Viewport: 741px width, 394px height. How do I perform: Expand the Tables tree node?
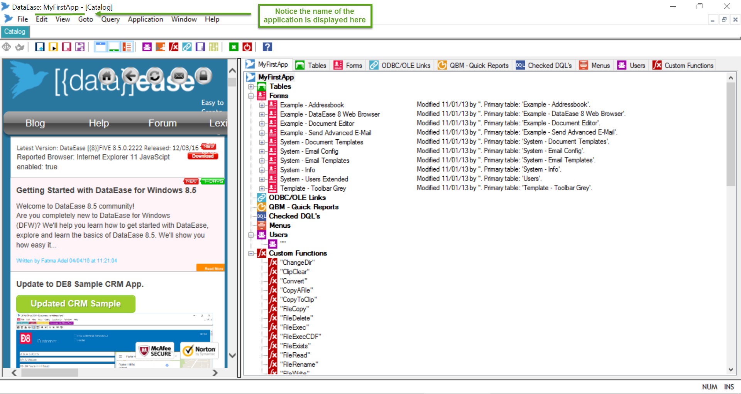pyautogui.click(x=251, y=86)
